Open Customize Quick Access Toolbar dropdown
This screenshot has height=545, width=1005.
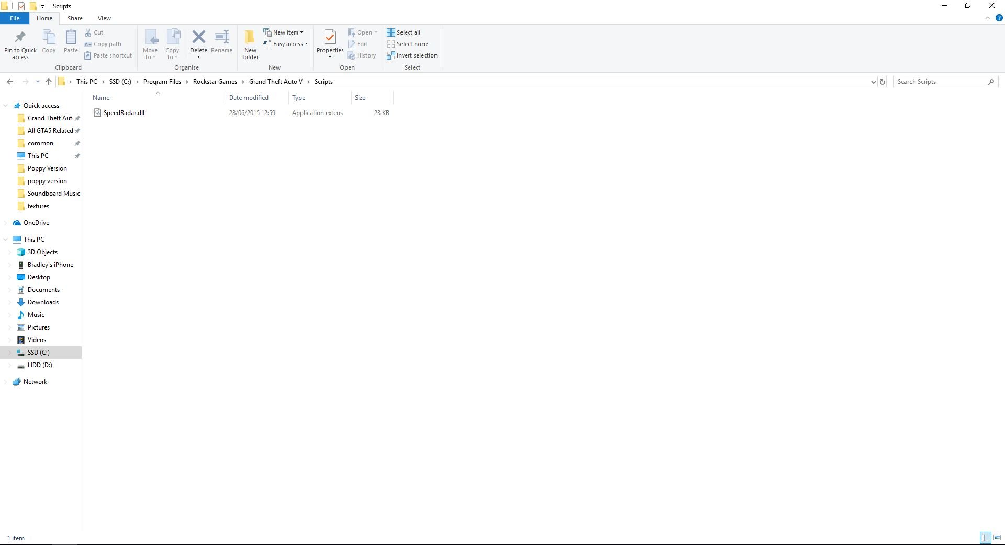tap(42, 6)
